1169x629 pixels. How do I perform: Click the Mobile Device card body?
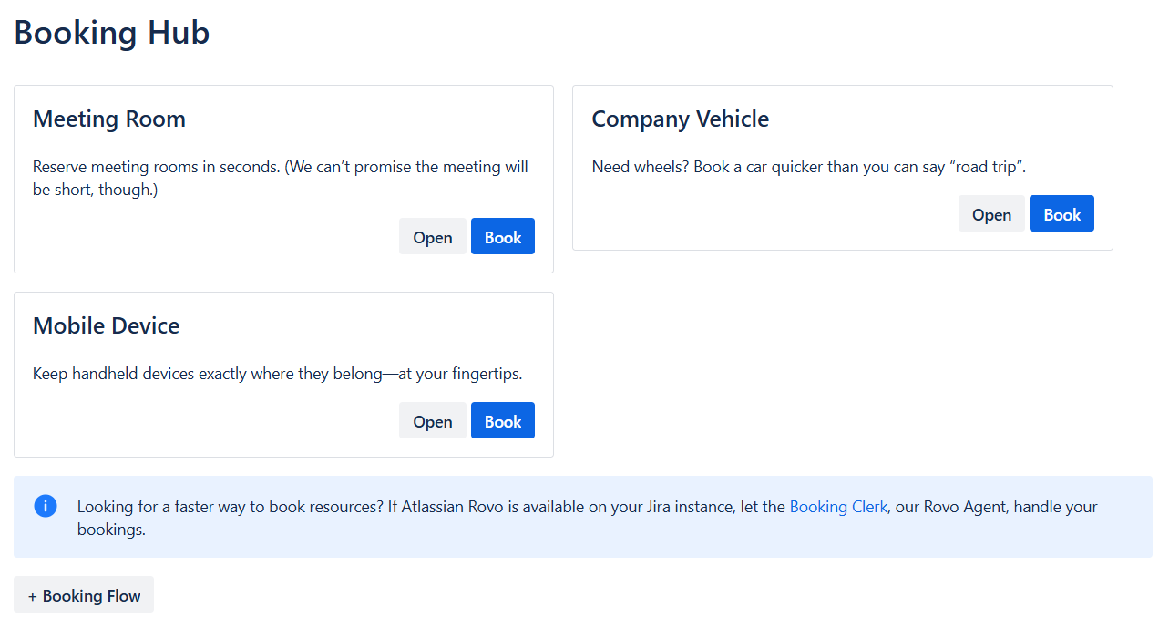pos(277,374)
